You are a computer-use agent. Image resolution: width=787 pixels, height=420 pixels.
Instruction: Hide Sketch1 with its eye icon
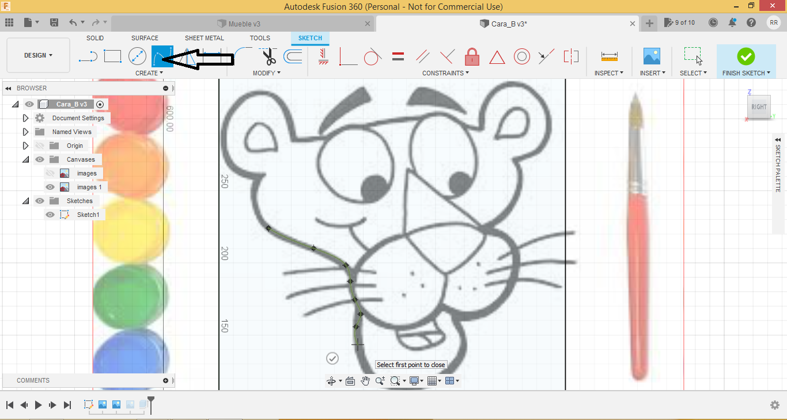tap(50, 215)
